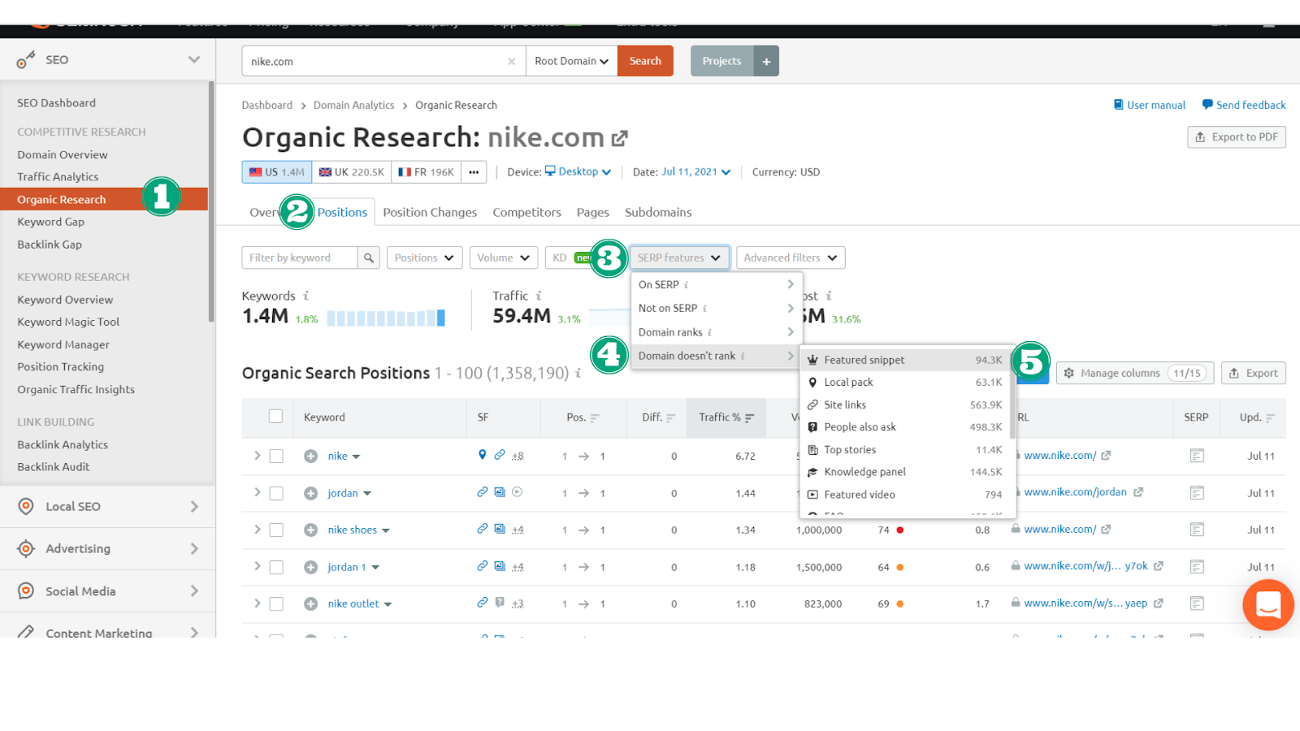Viewport: 1300px width, 731px height.
Task: Select 'Featured snippet' from the submenu
Action: [x=864, y=360]
